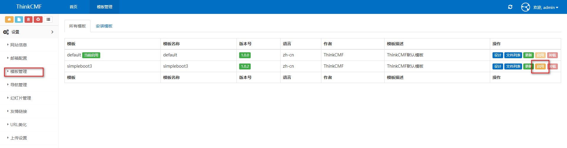
Task: Switch to the 所有模板 tab
Action: (77, 26)
